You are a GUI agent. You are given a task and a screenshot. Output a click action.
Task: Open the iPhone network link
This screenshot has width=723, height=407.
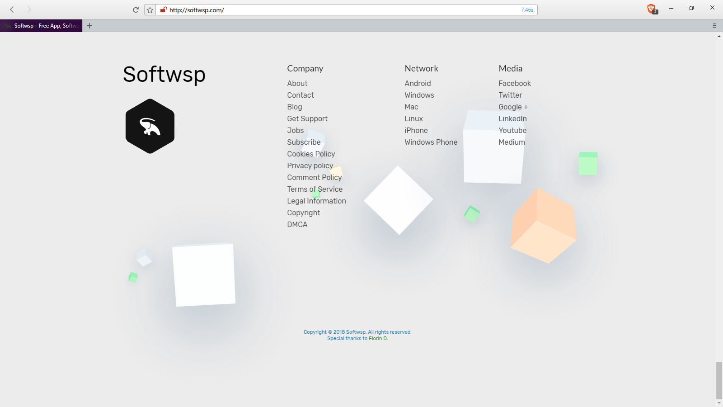tap(416, 130)
